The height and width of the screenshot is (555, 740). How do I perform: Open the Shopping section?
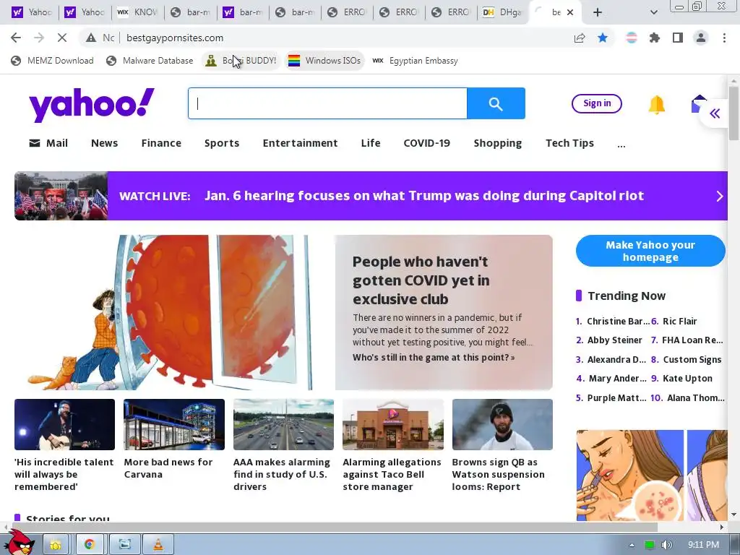(x=497, y=143)
